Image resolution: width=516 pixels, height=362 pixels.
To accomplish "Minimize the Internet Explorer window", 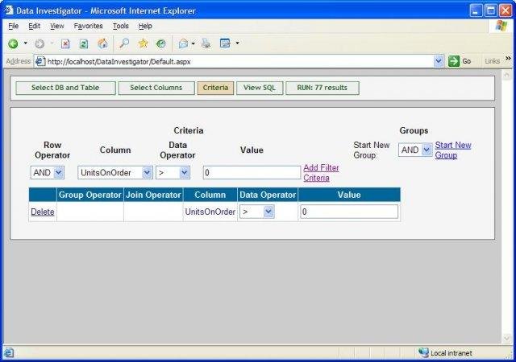I will [x=476, y=10].
